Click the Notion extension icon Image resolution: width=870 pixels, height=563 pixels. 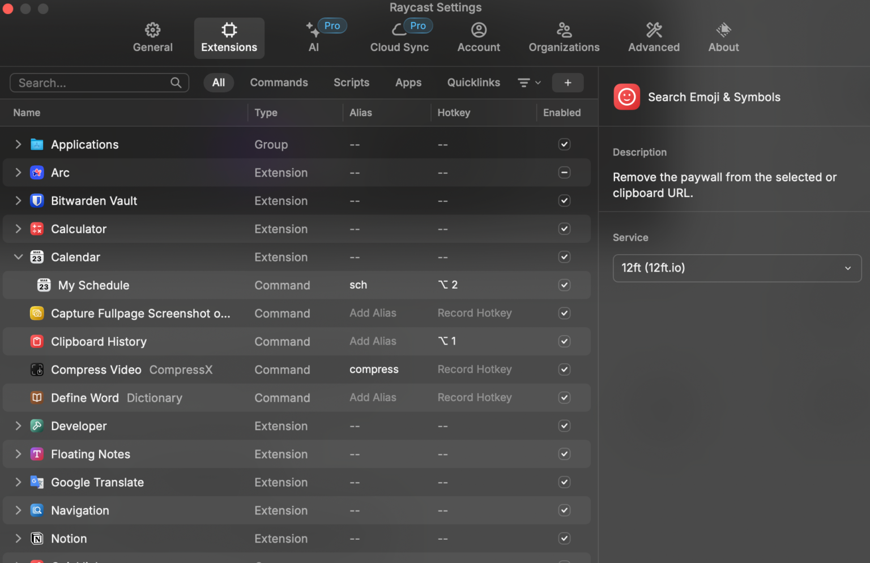coord(37,539)
